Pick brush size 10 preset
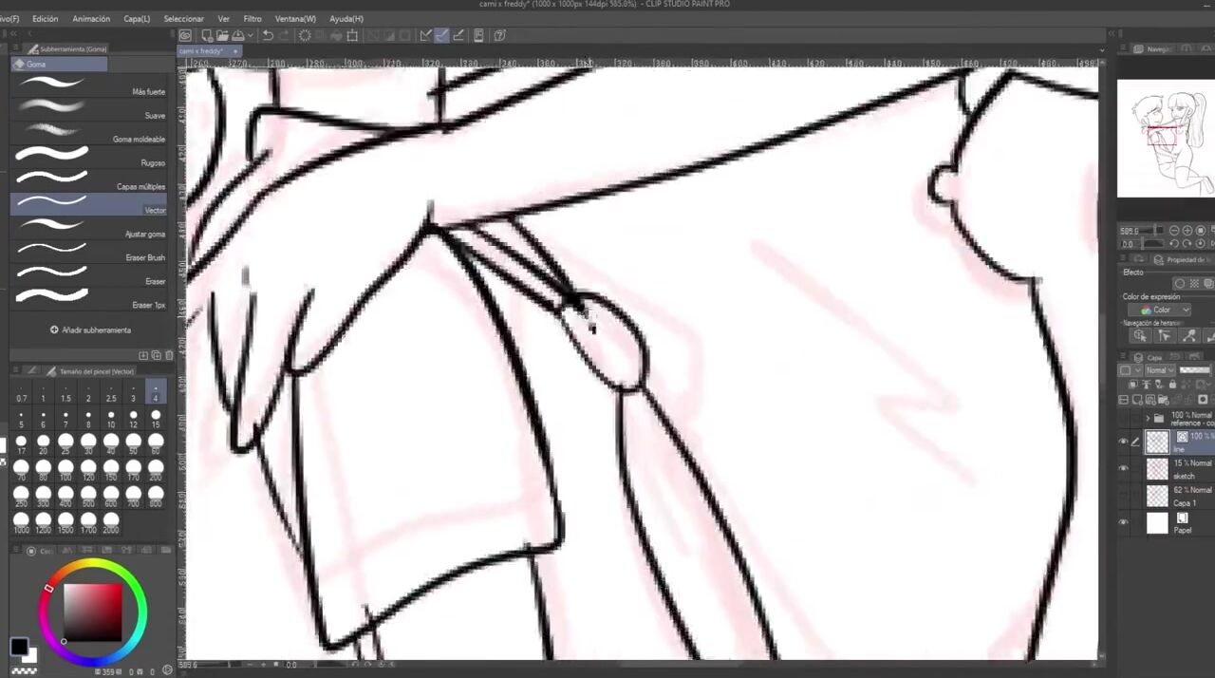Screen dimensions: 1215x678 [111, 419]
